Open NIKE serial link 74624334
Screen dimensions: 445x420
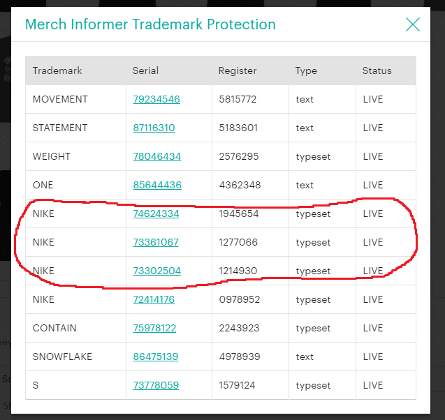pyautogui.click(x=156, y=213)
